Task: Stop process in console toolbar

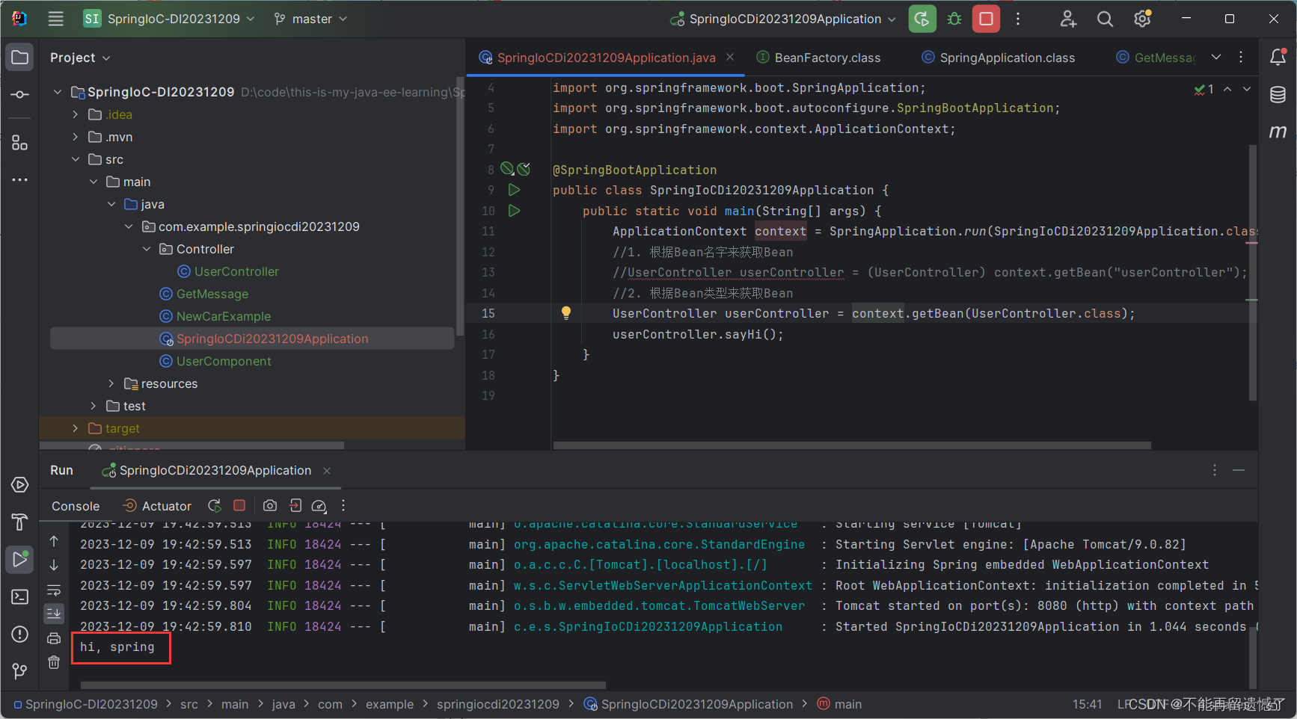Action: [239, 506]
